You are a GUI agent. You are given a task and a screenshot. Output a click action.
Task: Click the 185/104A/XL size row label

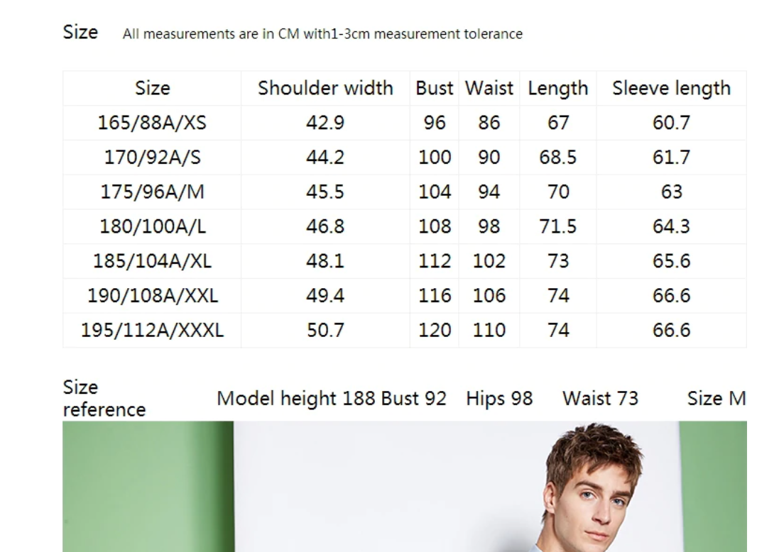click(x=152, y=261)
